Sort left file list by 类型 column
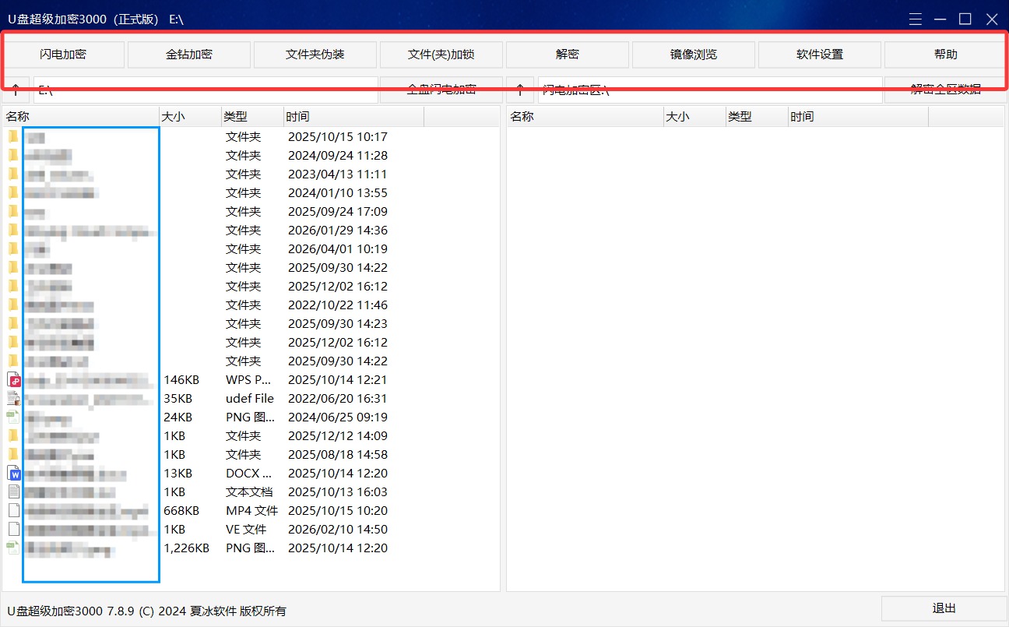 (252, 117)
